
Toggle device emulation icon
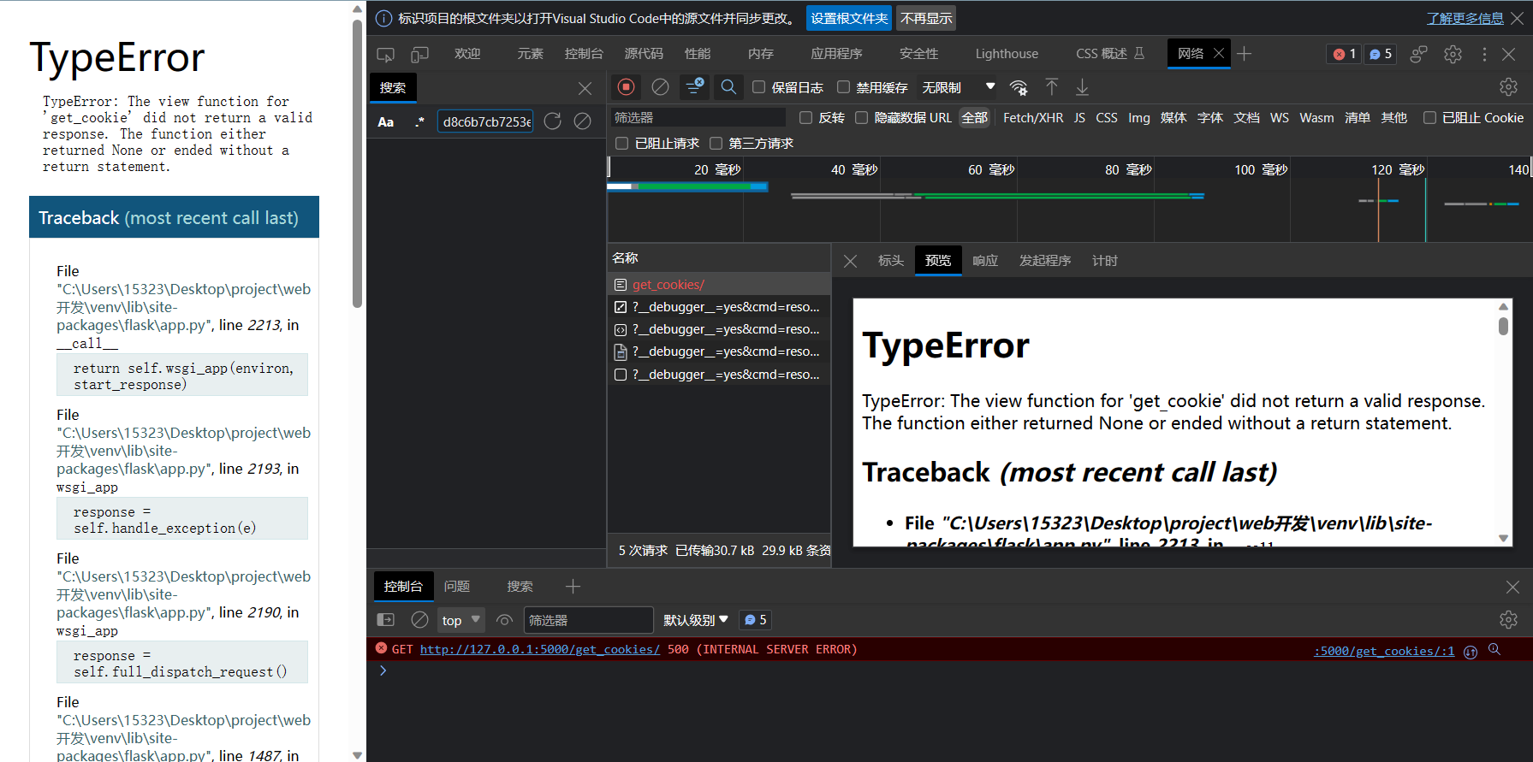click(419, 54)
